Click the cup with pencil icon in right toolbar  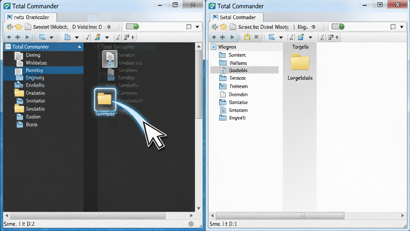point(301,37)
